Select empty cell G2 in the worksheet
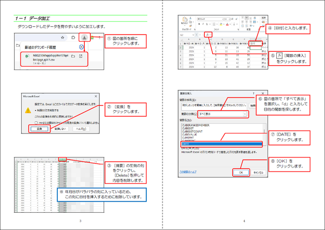Viewport: 325px width, 230px height. coord(255,48)
